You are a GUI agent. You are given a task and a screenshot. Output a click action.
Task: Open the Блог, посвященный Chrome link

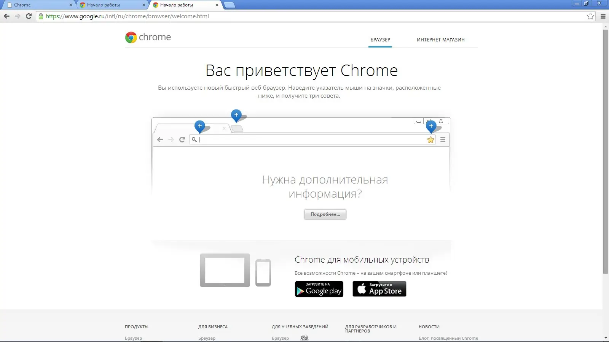tap(448, 338)
